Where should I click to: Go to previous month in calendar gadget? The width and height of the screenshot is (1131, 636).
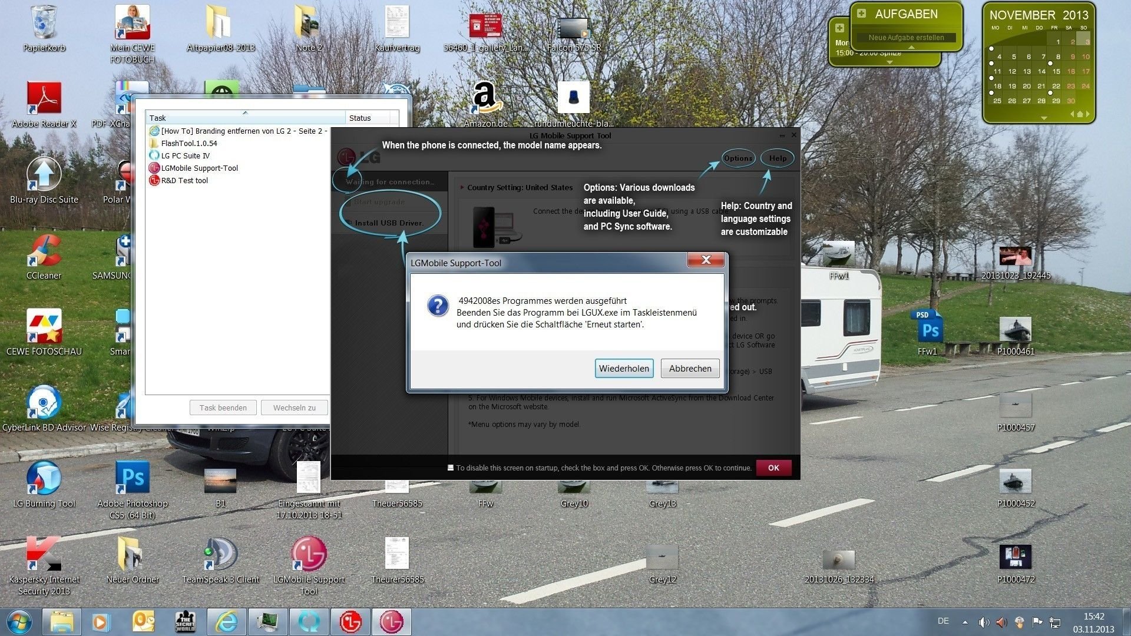1072,114
